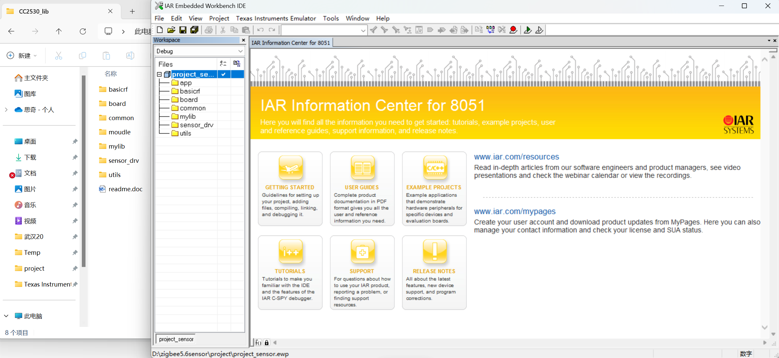Click the New Document toolbar icon
The image size is (779, 358).
point(160,30)
